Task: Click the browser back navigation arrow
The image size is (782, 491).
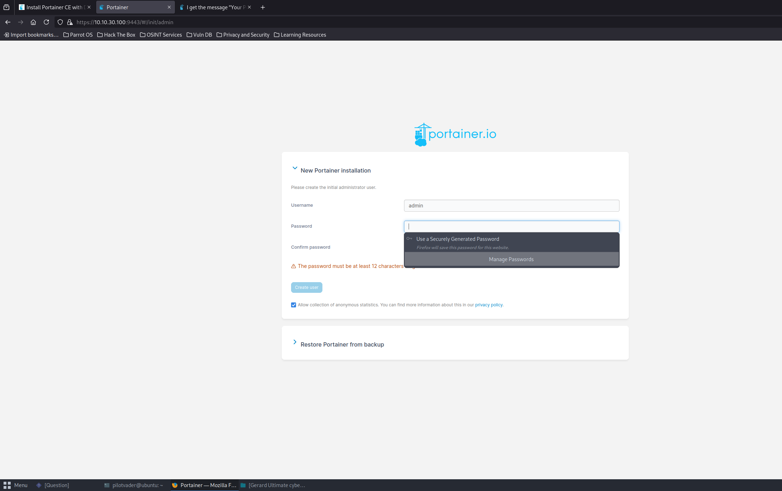Action: [x=7, y=22]
